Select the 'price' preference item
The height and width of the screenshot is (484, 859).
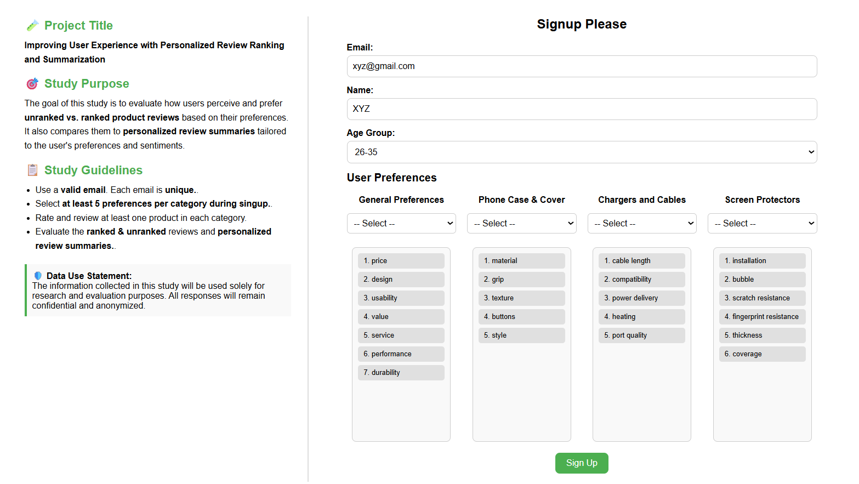tap(401, 261)
